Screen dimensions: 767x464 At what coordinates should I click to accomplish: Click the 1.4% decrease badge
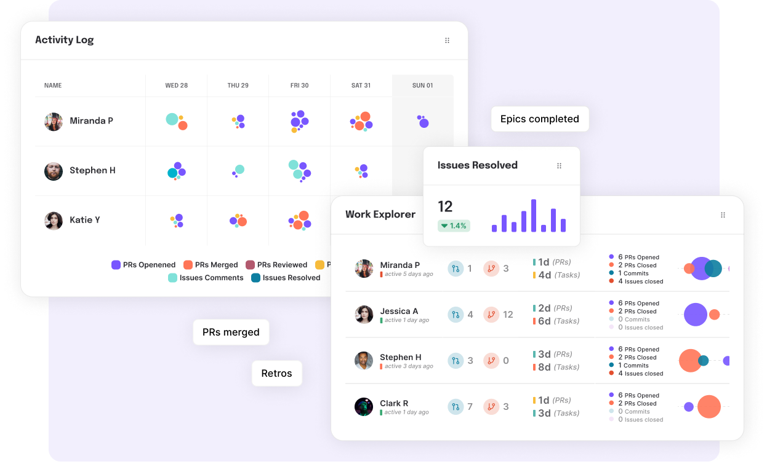click(454, 226)
